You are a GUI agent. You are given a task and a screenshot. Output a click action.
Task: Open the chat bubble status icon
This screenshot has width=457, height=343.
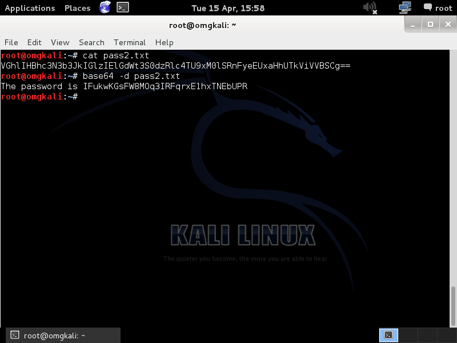tap(427, 7)
